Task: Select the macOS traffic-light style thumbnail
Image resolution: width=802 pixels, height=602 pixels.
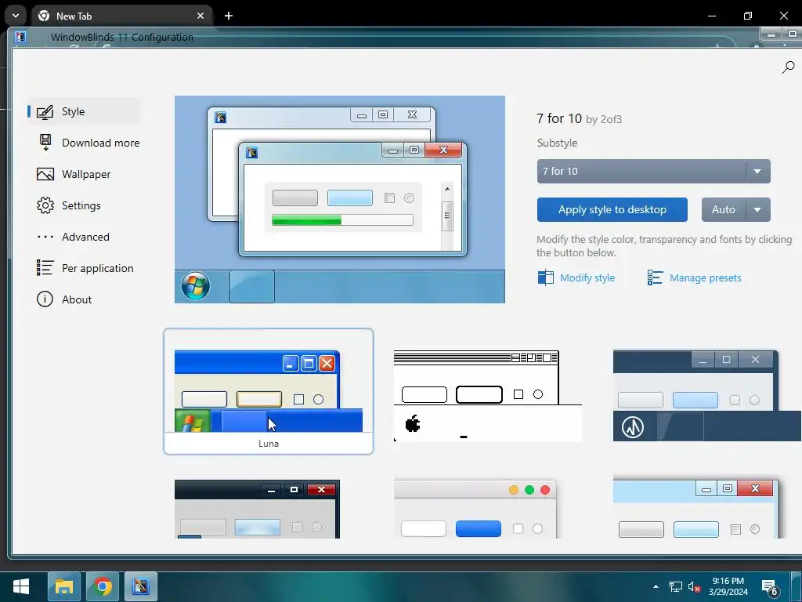Action: click(475, 509)
